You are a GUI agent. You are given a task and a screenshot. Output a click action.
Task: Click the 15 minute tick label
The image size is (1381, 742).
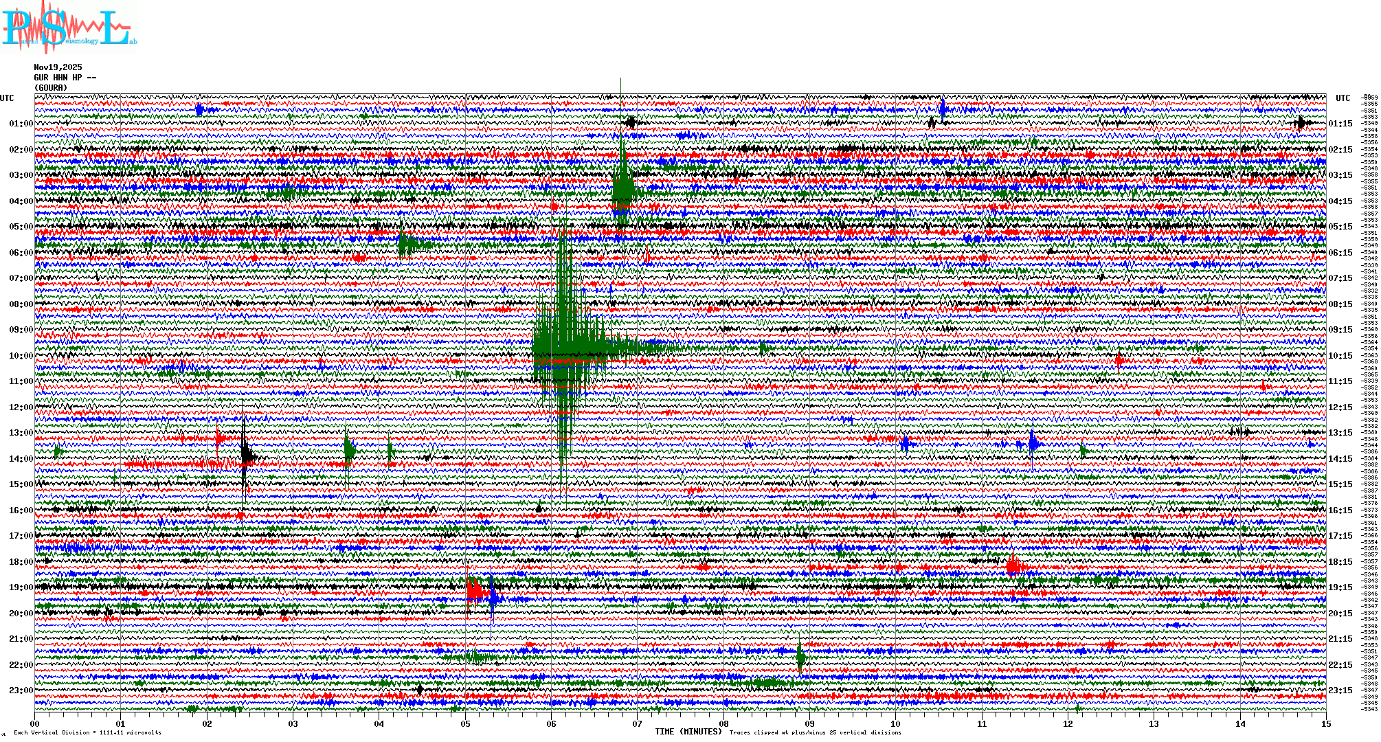click(1325, 723)
